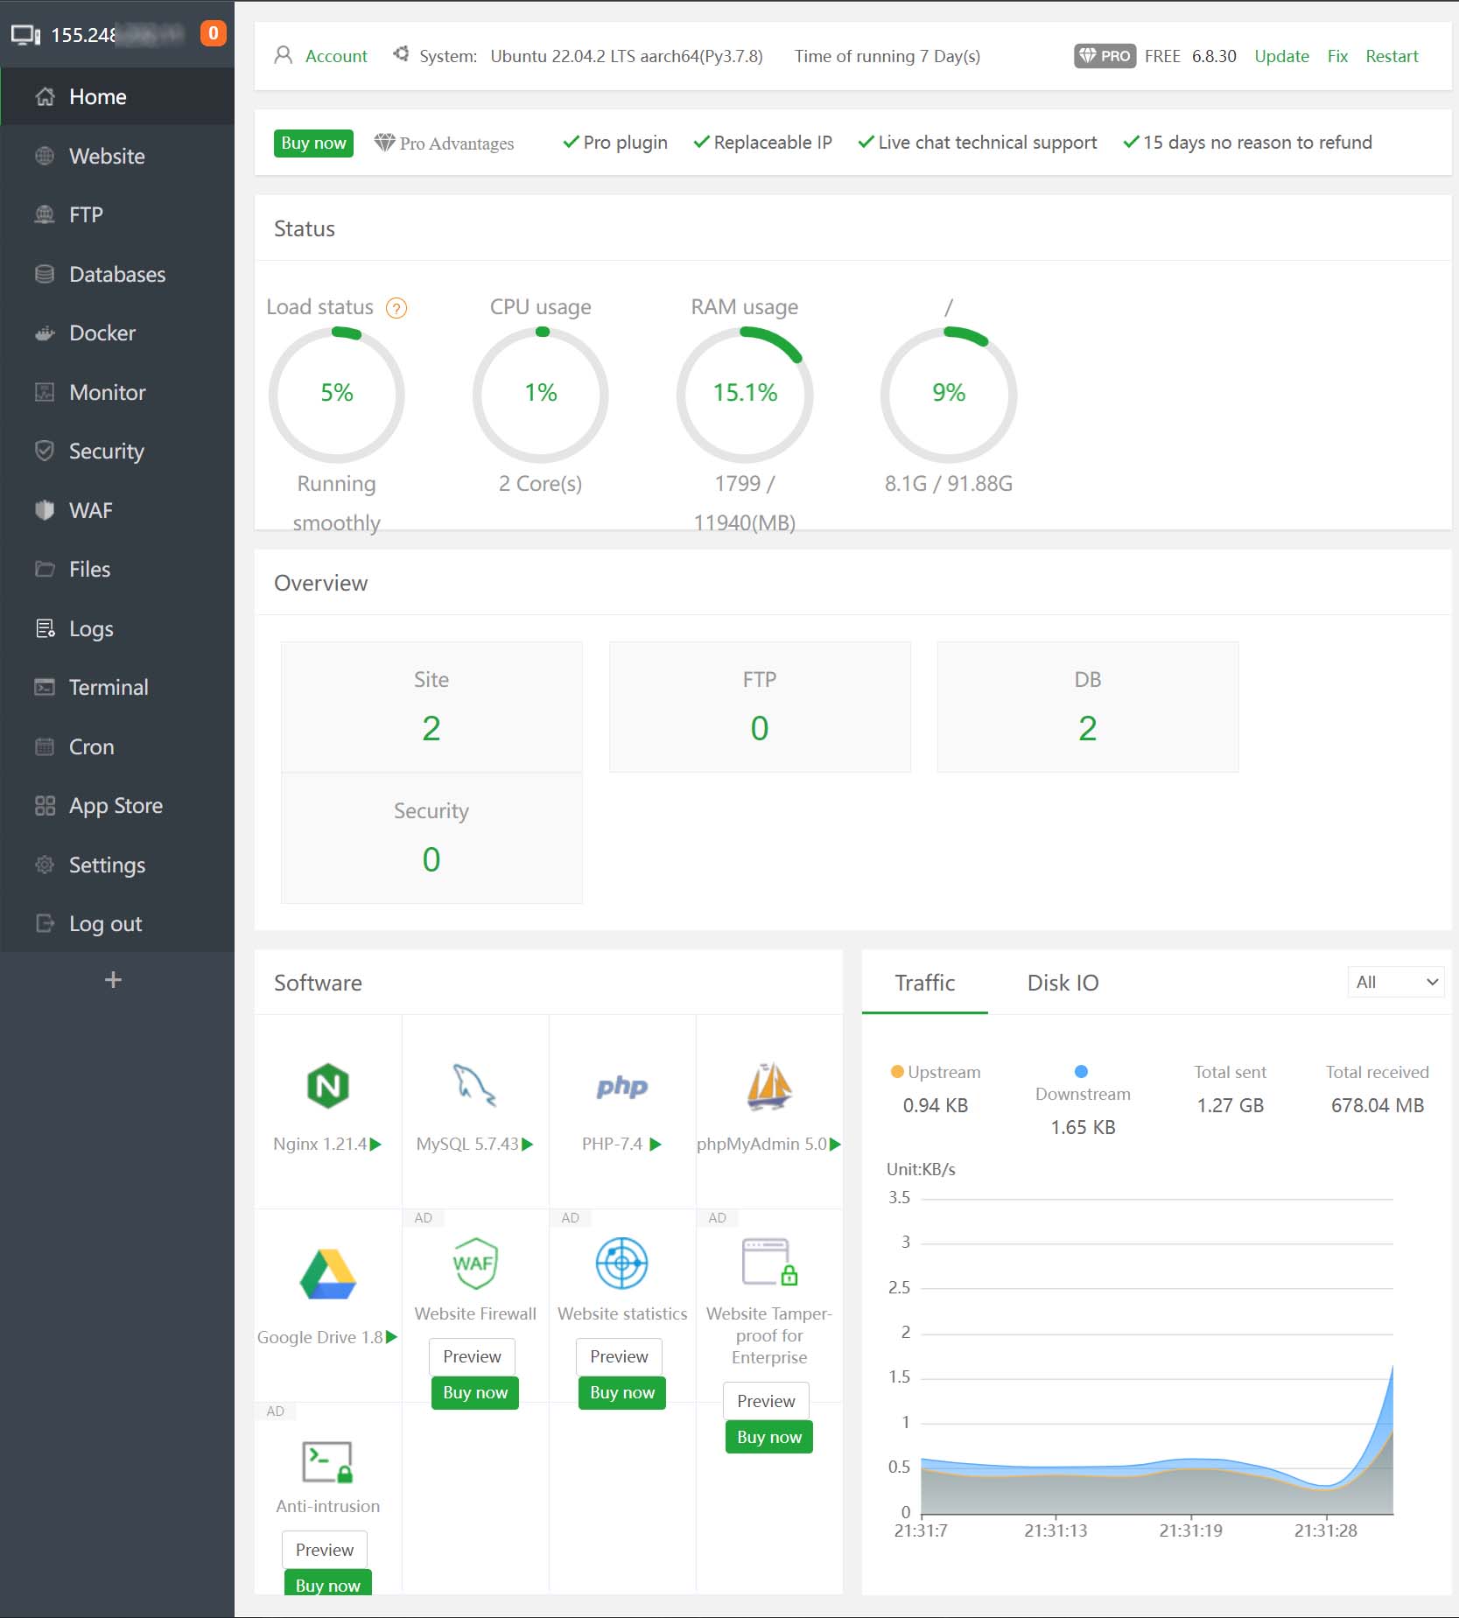Click the PHP logo icon
Viewport: 1459px width, 1618px height.
(x=621, y=1087)
